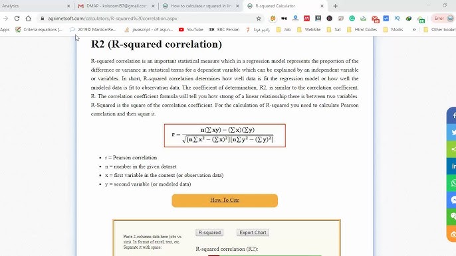Share page on Twitter sidebar icon
Image resolution: width=456 pixels, height=256 pixels.
451,132
